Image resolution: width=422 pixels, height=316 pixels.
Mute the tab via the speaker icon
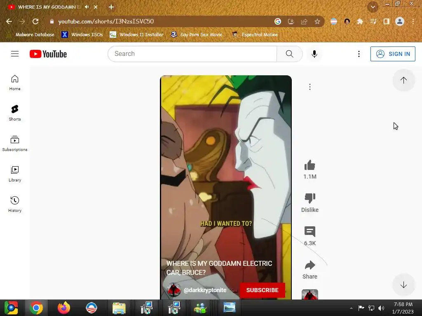pyautogui.click(x=87, y=7)
